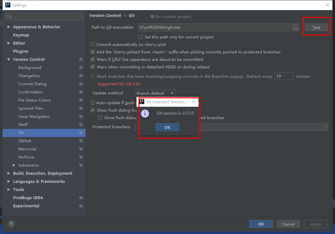This screenshot has width=335, height=234.
Task: Click the per-project icon beside Issue Navigation
Action: coord(81,117)
